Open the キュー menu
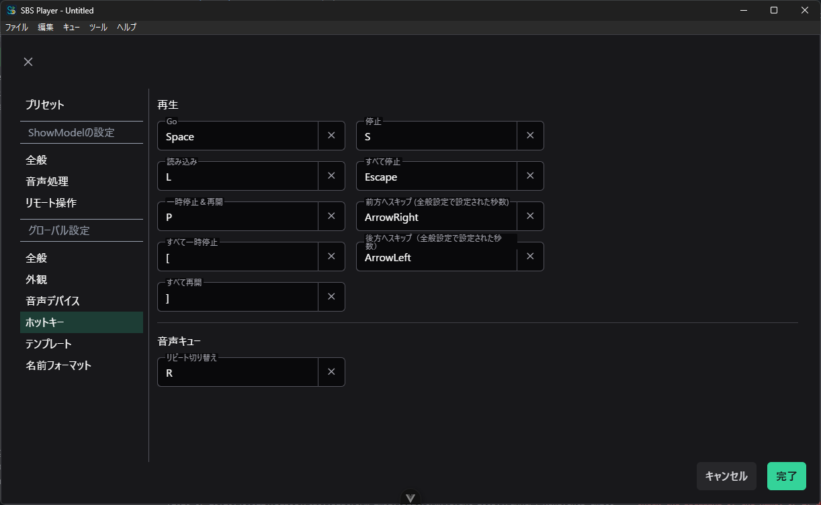This screenshot has width=821, height=505. pos(71,28)
